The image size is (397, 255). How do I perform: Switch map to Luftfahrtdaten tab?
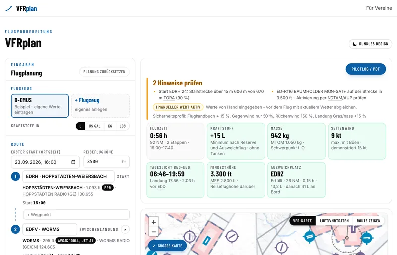(334, 221)
